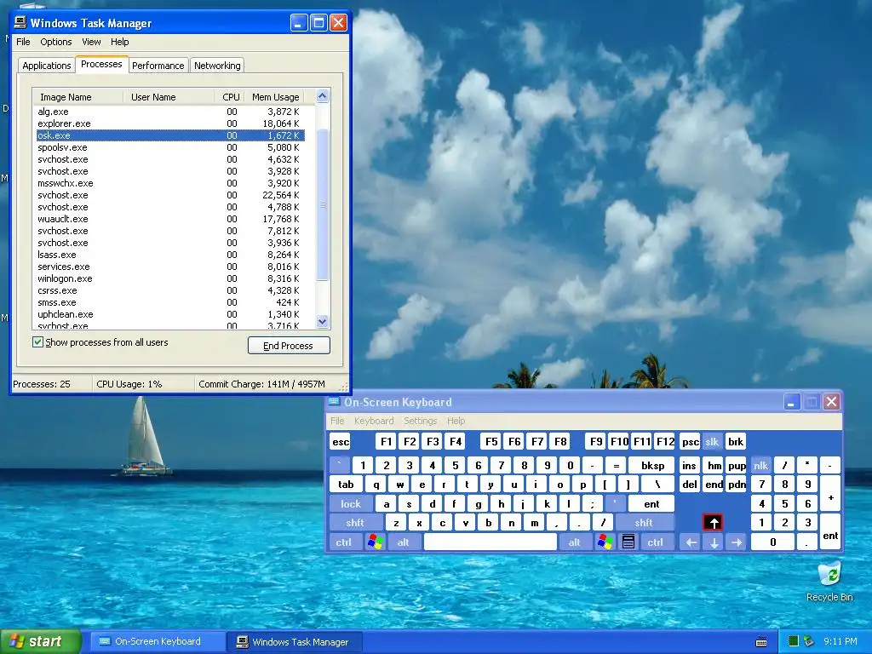Image resolution: width=872 pixels, height=654 pixels.
Task: Click the process list scrollbar thumb
Action: click(323, 204)
